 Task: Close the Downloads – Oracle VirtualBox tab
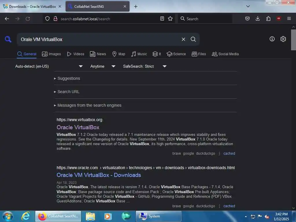pyautogui.click(x=60, y=6)
